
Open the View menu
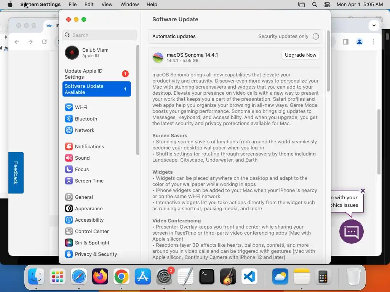click(x=107, y=5)
